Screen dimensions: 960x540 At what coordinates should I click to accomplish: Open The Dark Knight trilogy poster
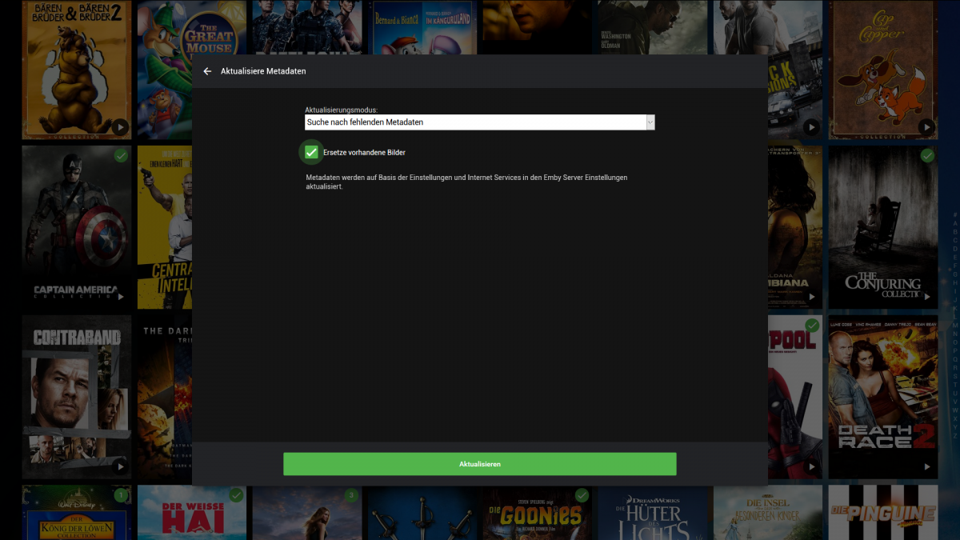(x=164, y=397)
